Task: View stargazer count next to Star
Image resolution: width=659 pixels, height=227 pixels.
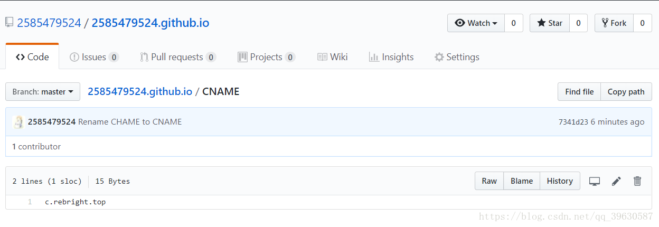Action: pyautogui.click(x=578, y=23)
